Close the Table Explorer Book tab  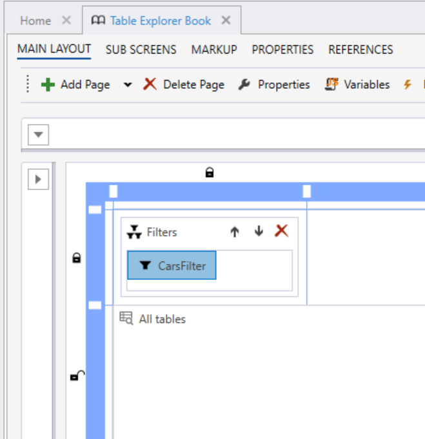point(226,21)
